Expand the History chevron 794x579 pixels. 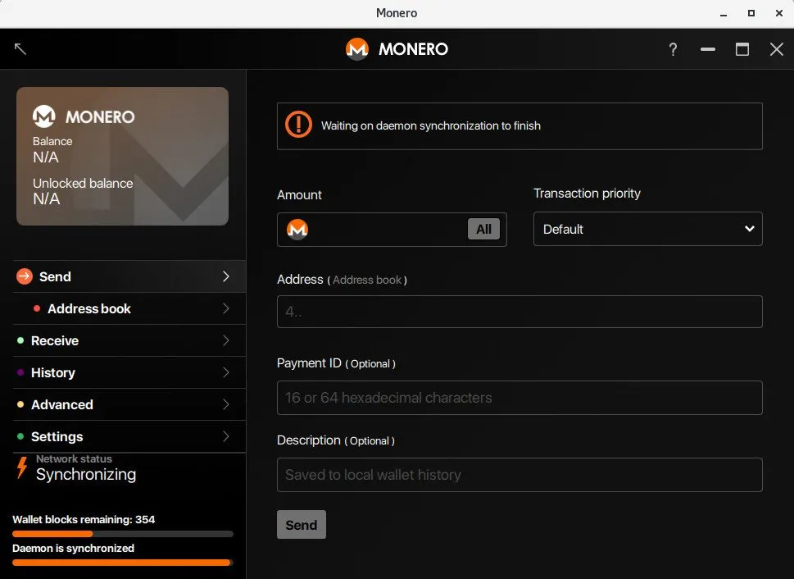click(x=226, y=372)
